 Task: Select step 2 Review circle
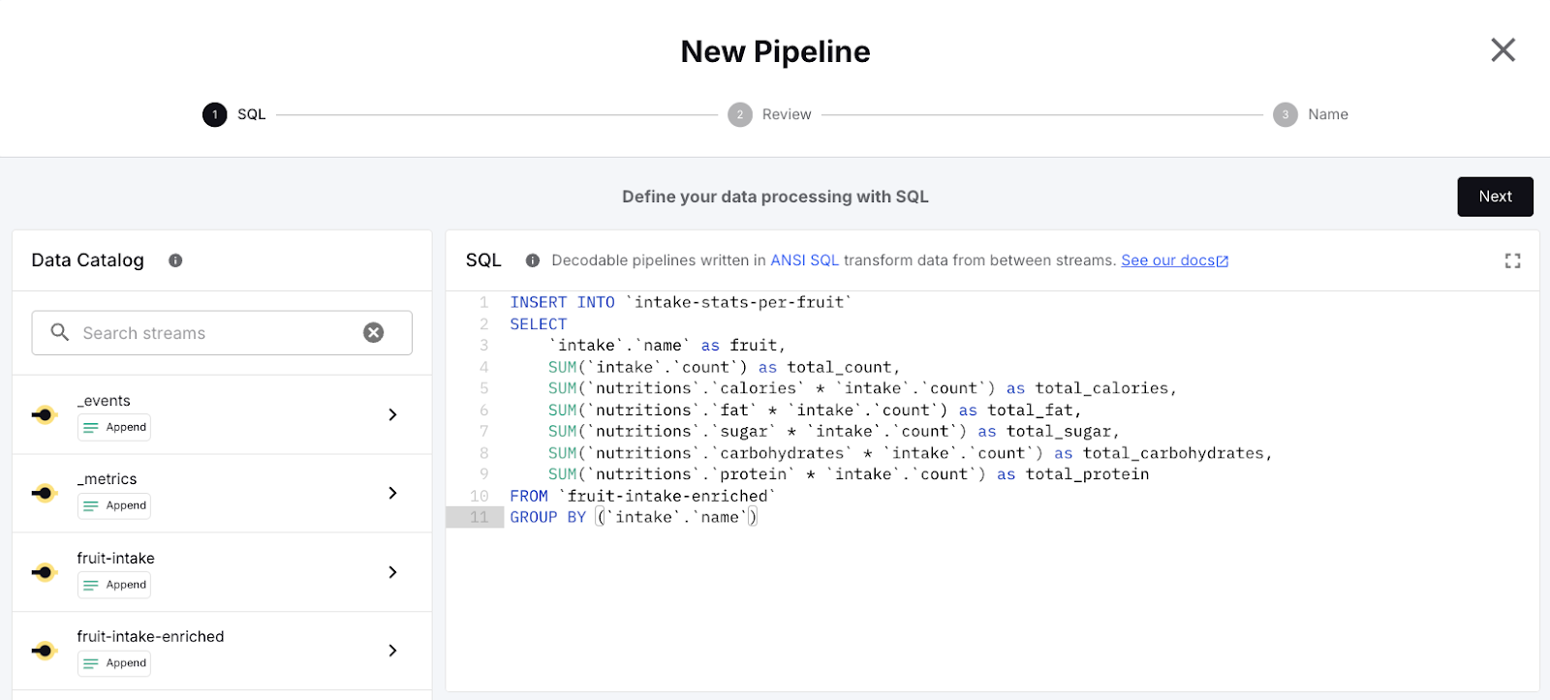740,114
